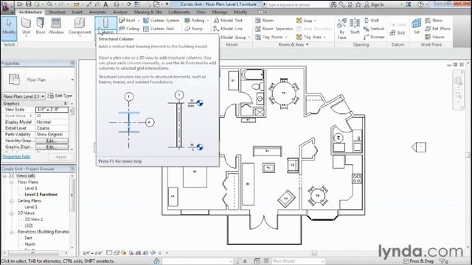
Task: Go to the Collaborate tab
Action: [178, 12]
